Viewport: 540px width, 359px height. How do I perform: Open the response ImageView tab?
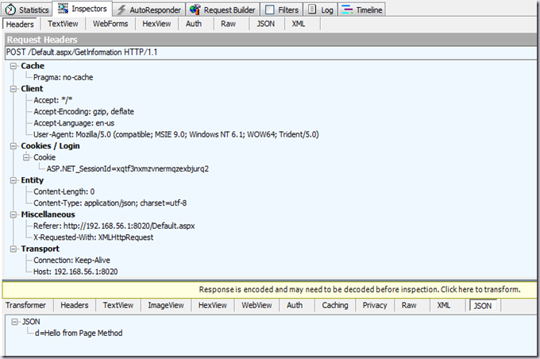(x=166, y=305)
